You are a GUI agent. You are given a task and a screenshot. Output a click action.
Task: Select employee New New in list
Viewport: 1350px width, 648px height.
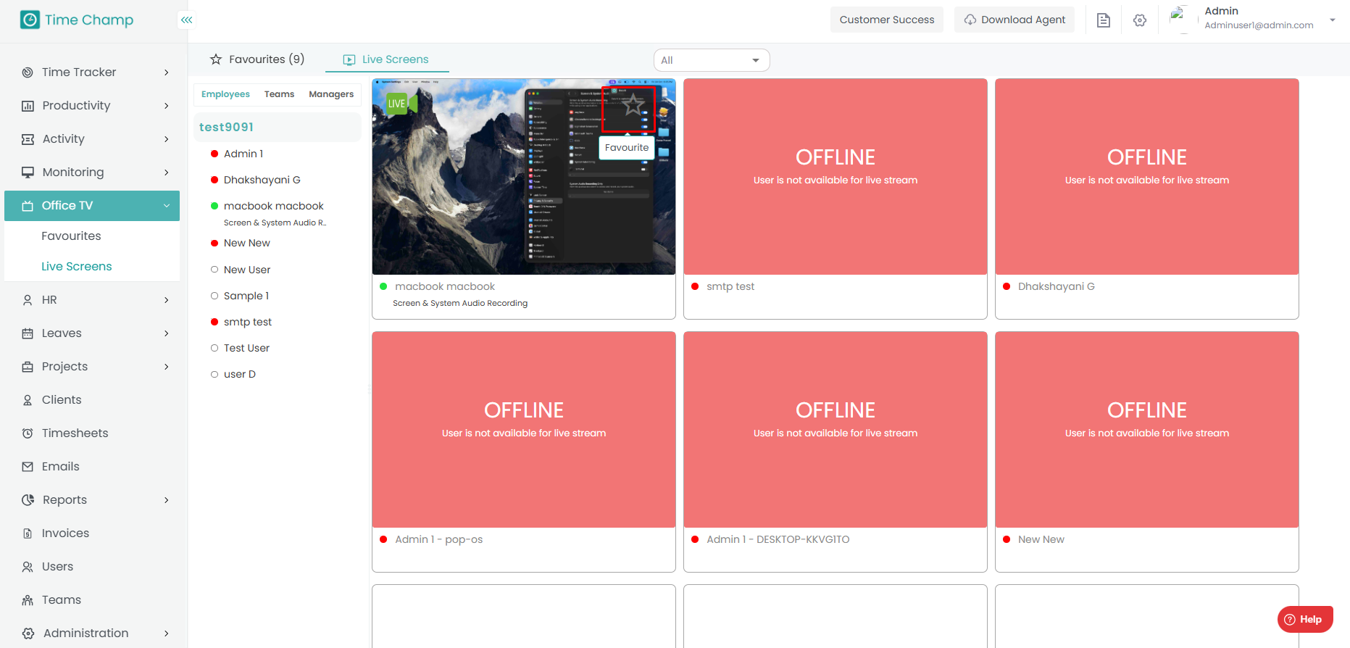click(x=246, y=243)
